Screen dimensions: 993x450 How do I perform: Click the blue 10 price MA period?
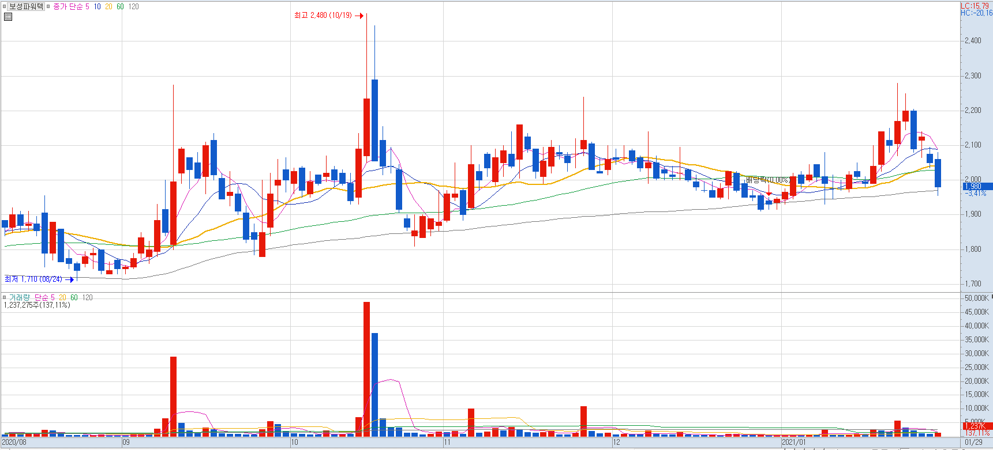coord(97,7)
